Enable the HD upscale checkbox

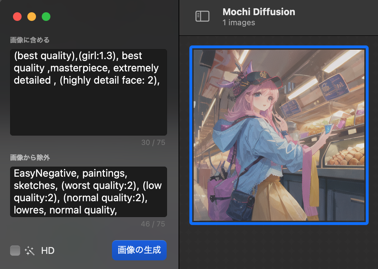[x=15, y=251]
